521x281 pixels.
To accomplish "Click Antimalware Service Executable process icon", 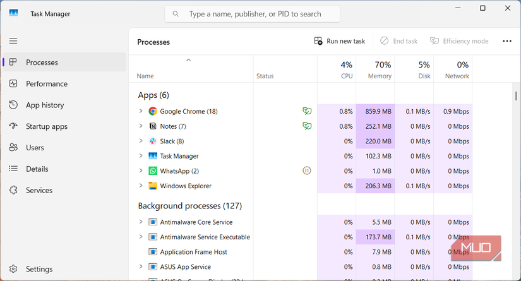I will (x=153, y=237).
